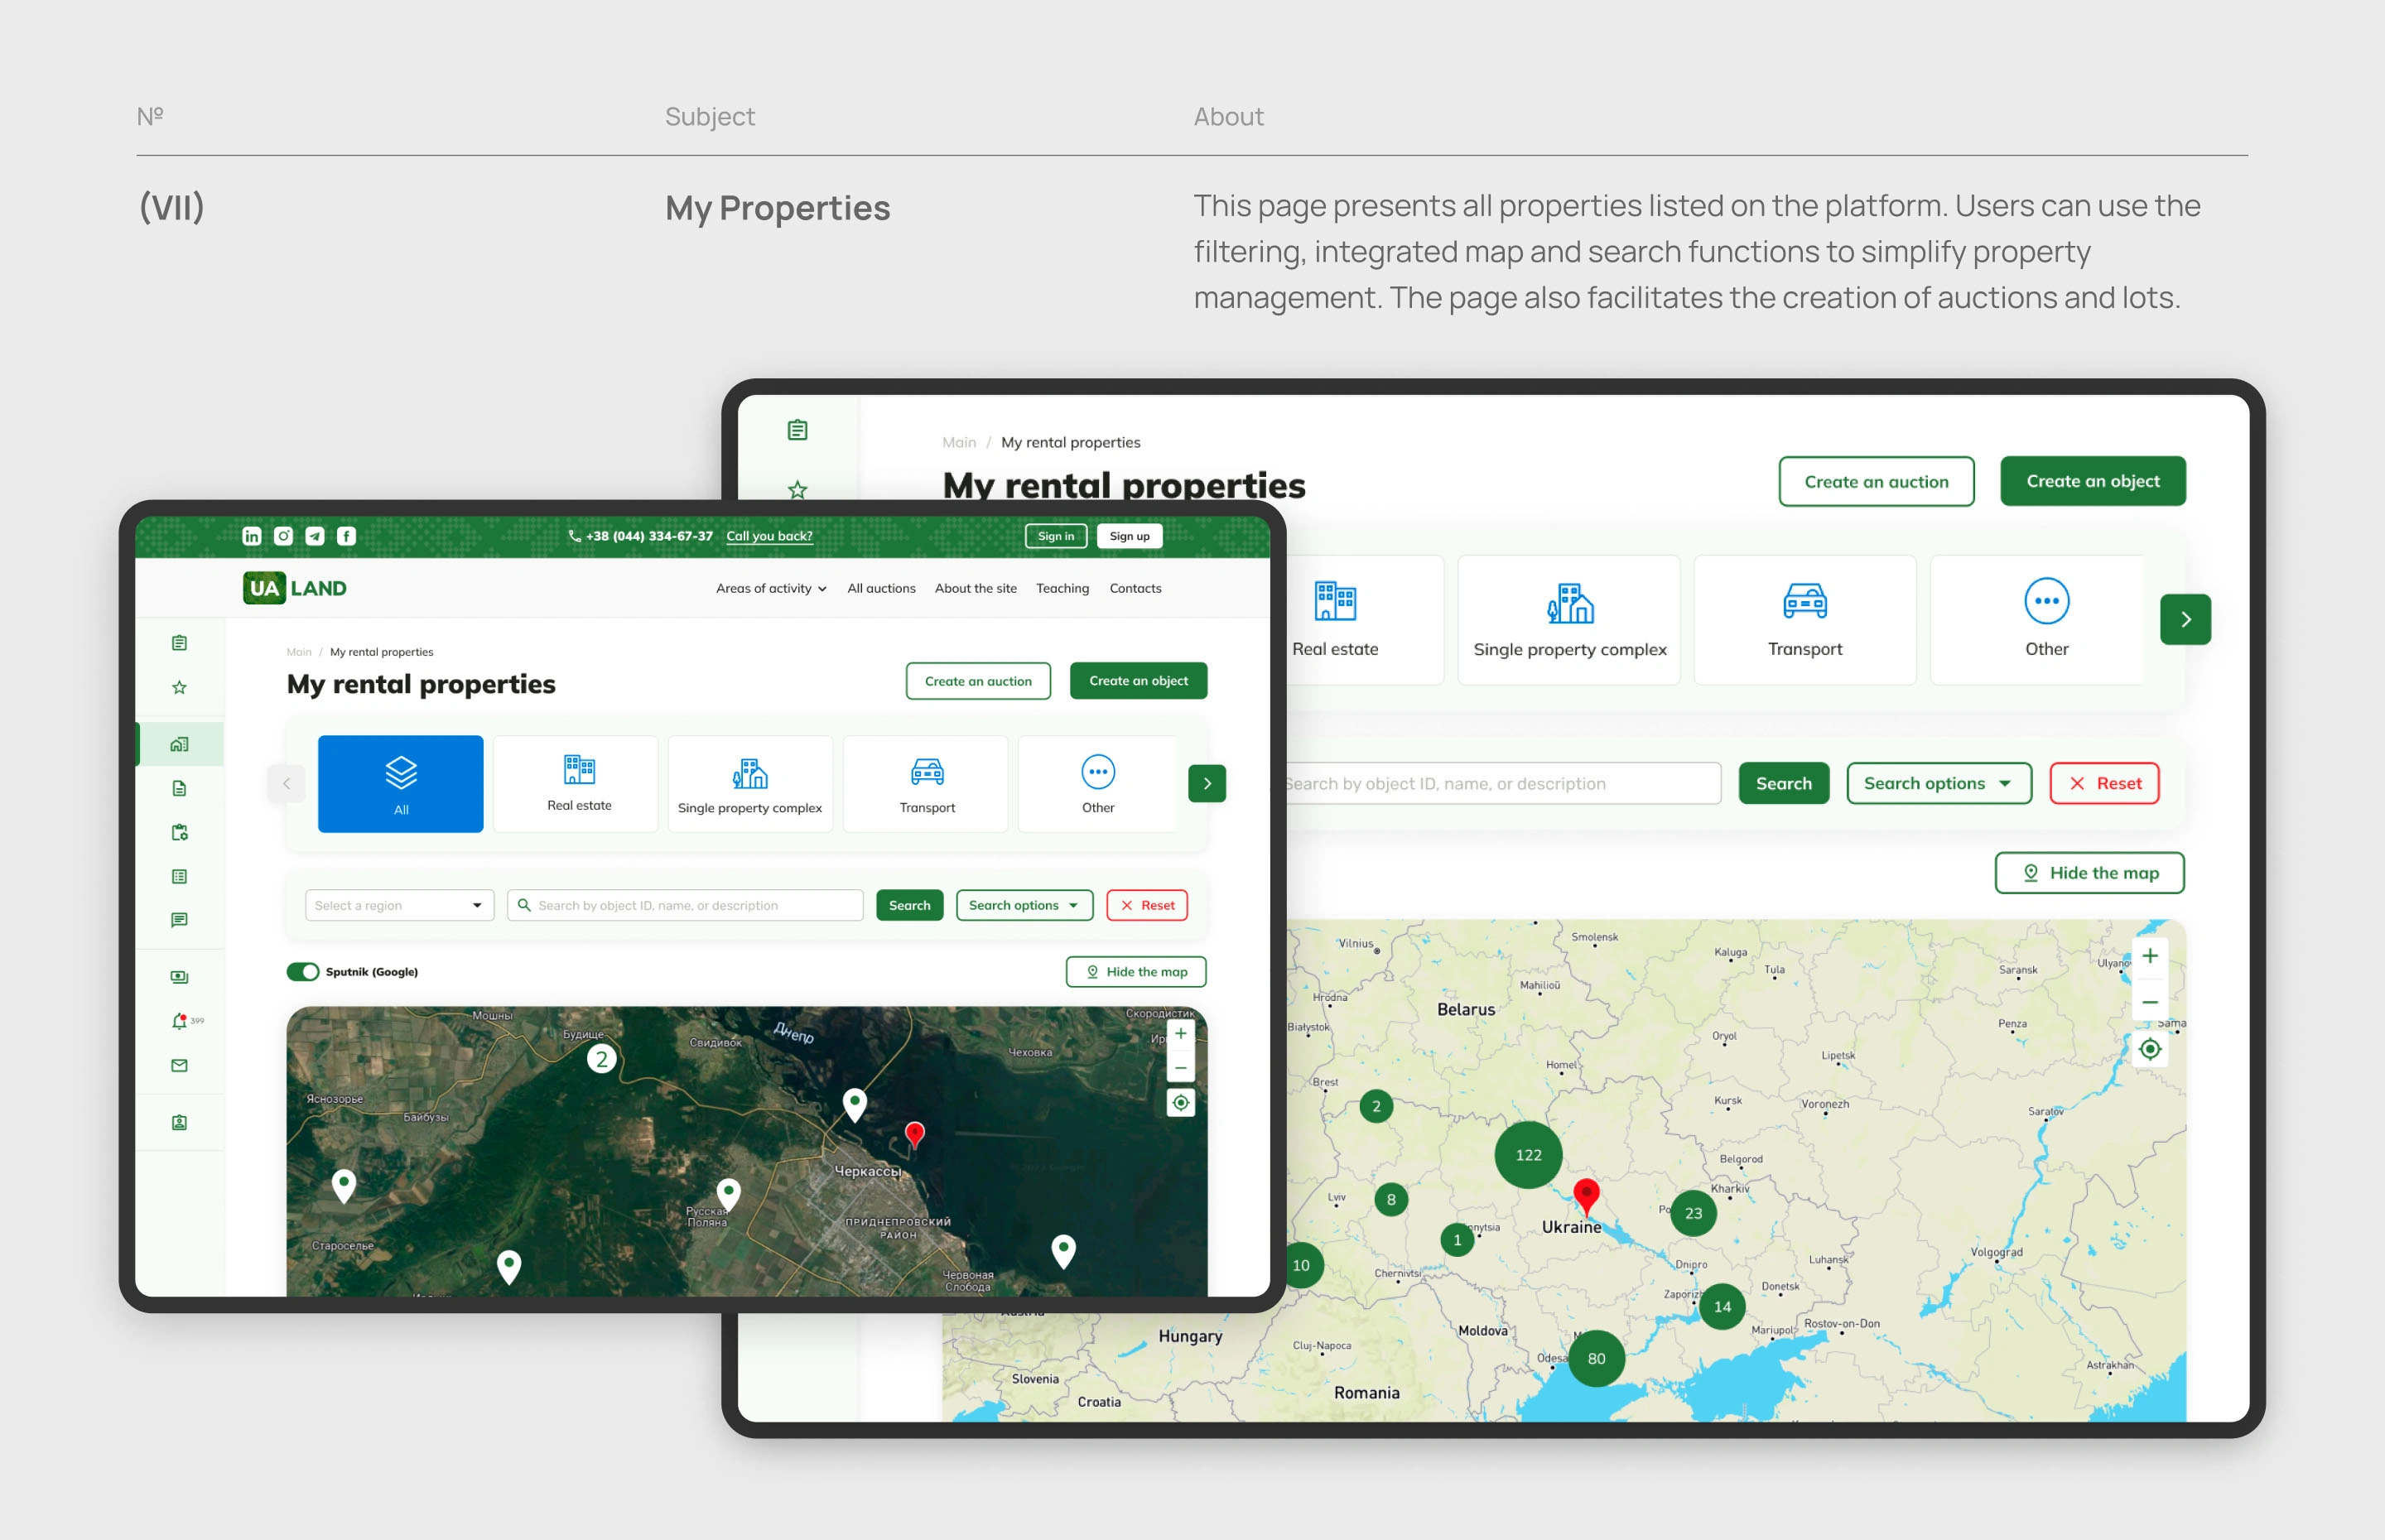The image size is (2385, 1540).
Task: Expand Areas of activity menu
Action: tap(771, 589)
